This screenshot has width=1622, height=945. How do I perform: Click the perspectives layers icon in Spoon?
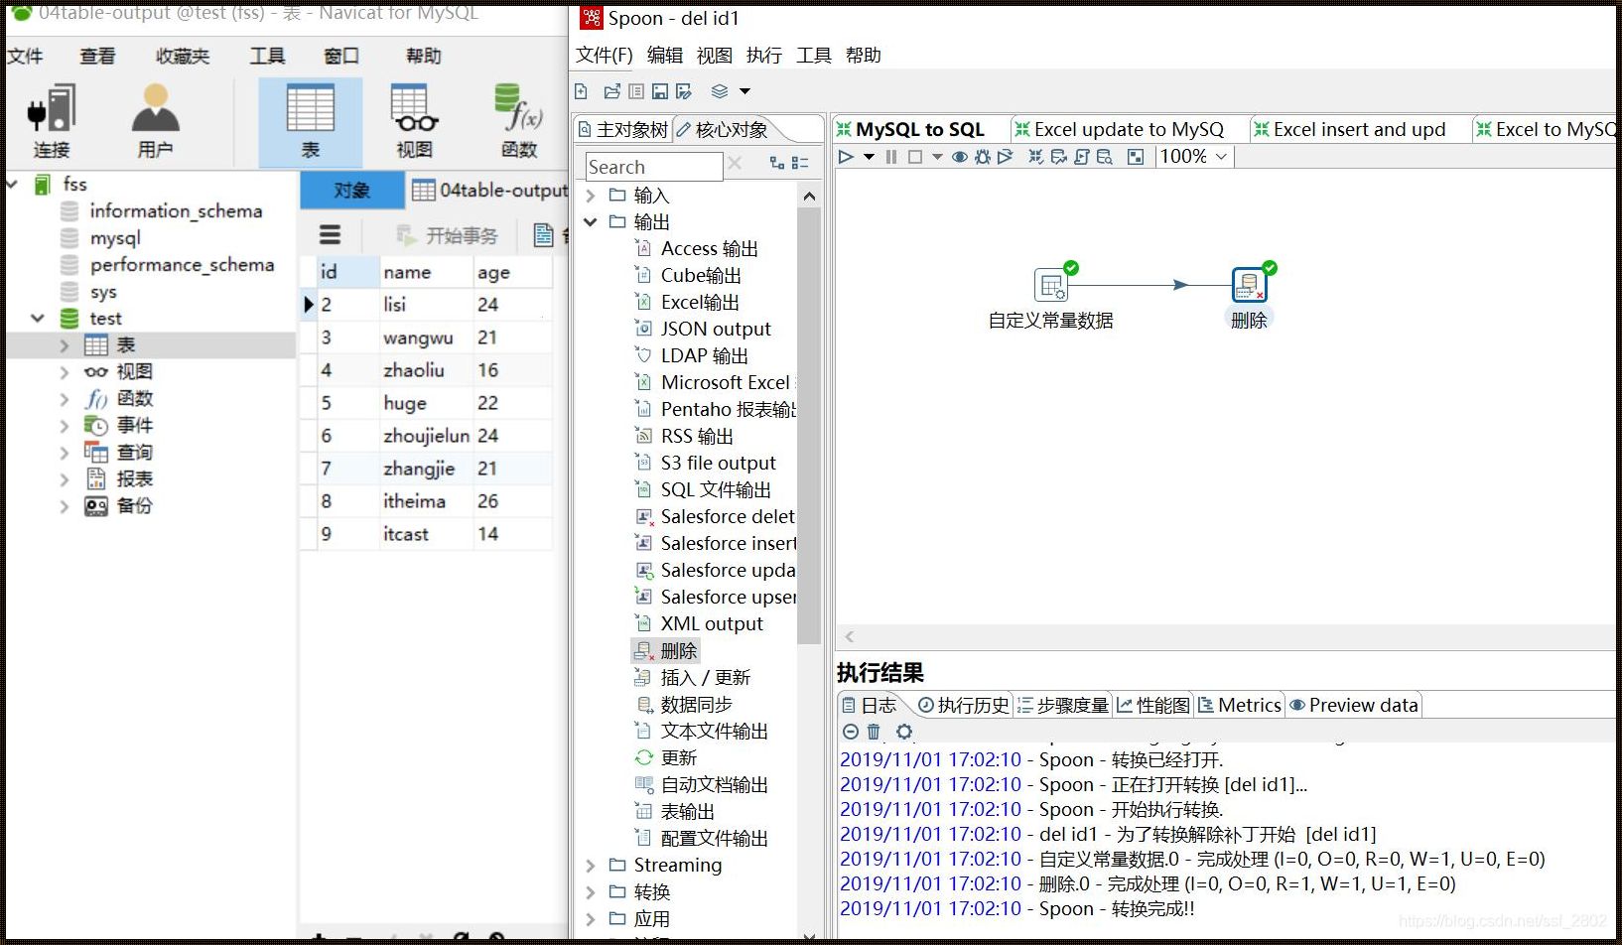point(720,91)
